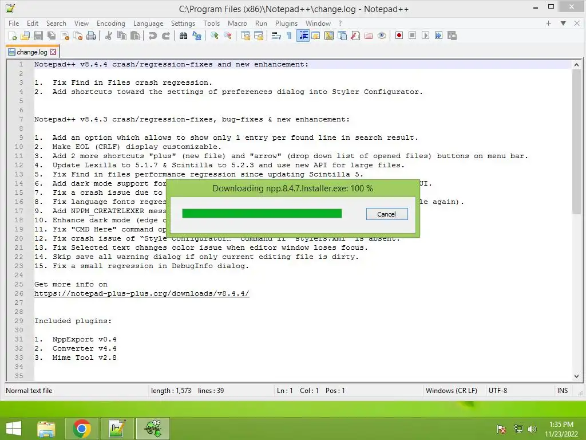The height and width of the screenshot is (440, 586).
Task: Open the File menu
Action: tap(14, 23)
